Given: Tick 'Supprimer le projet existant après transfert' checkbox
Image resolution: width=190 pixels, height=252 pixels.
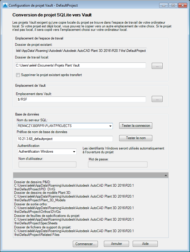Looking at the screenshot, I should [18, 75].
